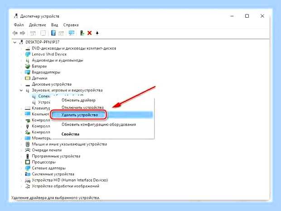
Task: Click the folder icon beside Системные устройства
Action: pos(28,174)
